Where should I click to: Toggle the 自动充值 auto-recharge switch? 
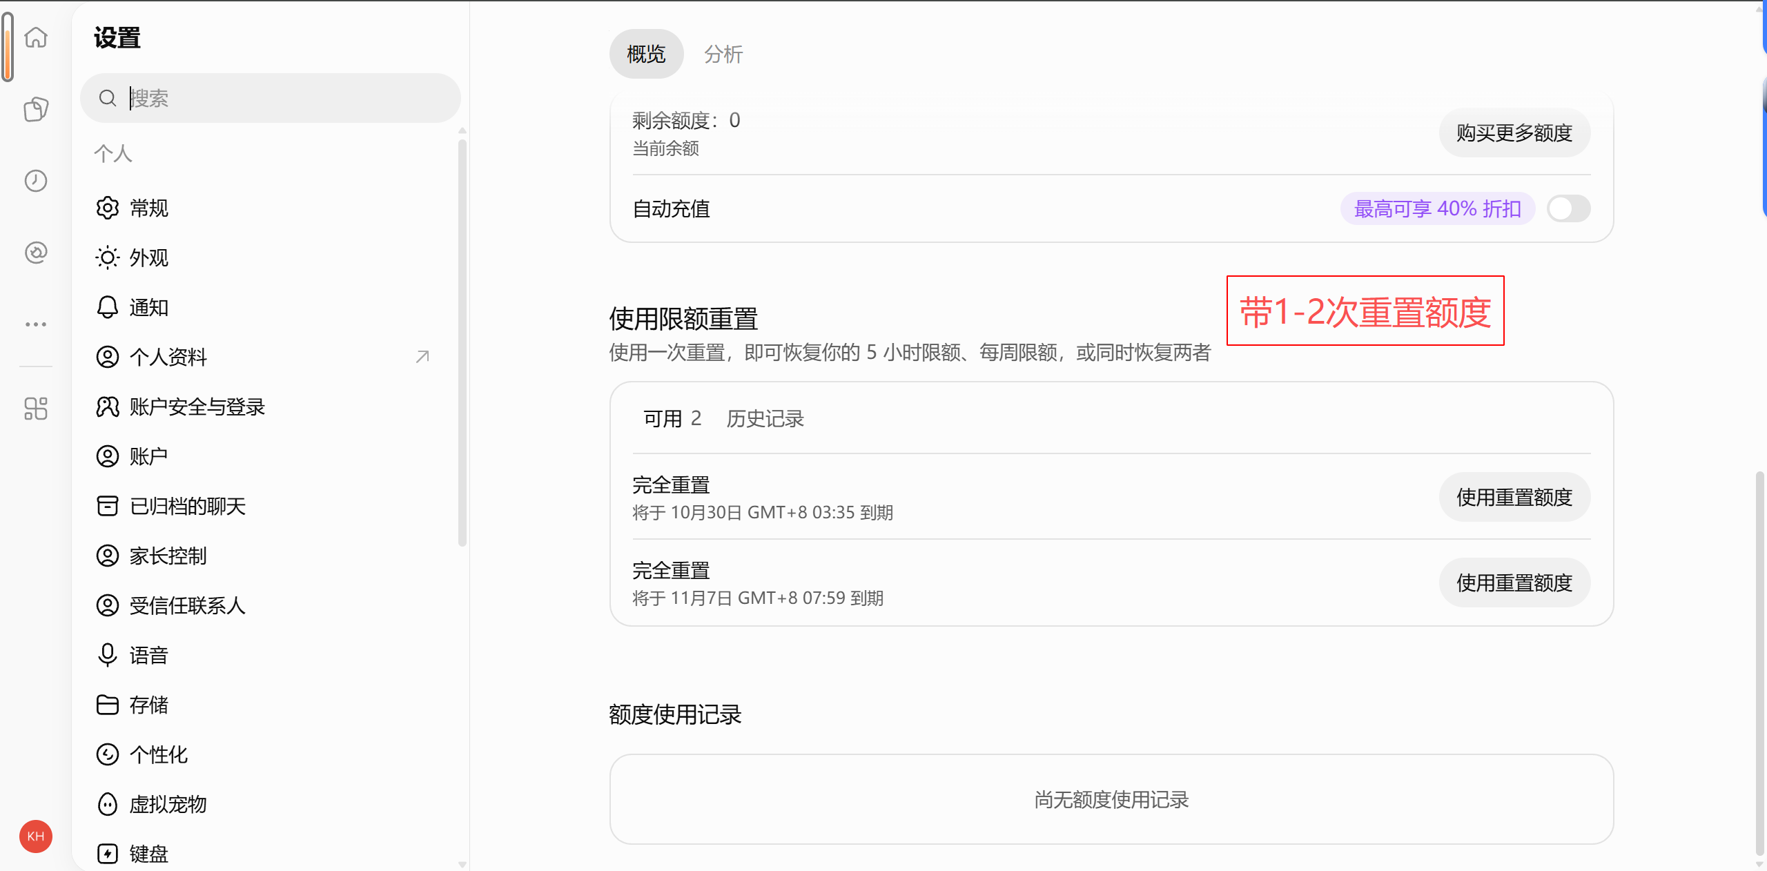[1568, 208]
